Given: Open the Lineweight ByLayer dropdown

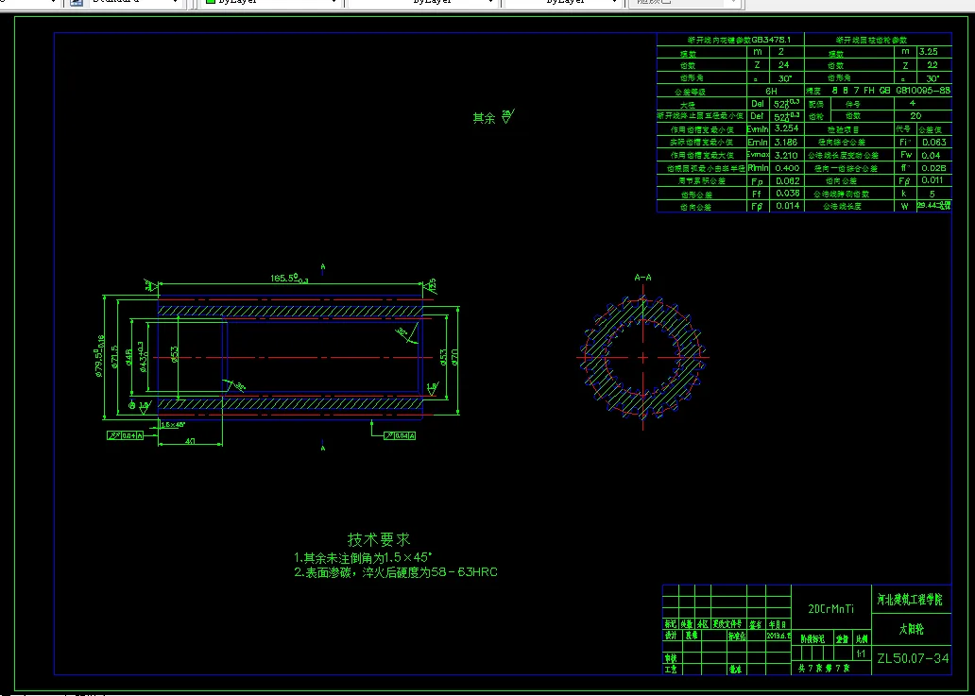Looking at the screenshot, I should (563, 2).
